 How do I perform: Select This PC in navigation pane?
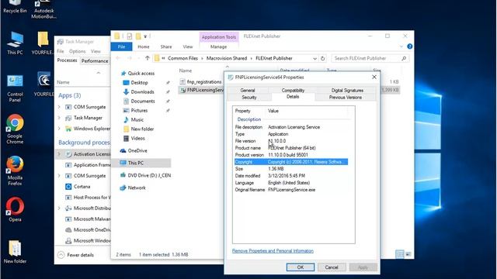[x=135, y=163]
